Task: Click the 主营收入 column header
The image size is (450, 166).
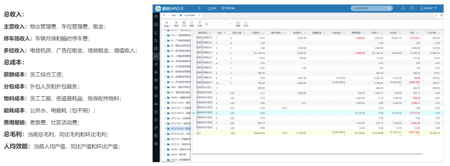Action: click(x=257, y=33)
